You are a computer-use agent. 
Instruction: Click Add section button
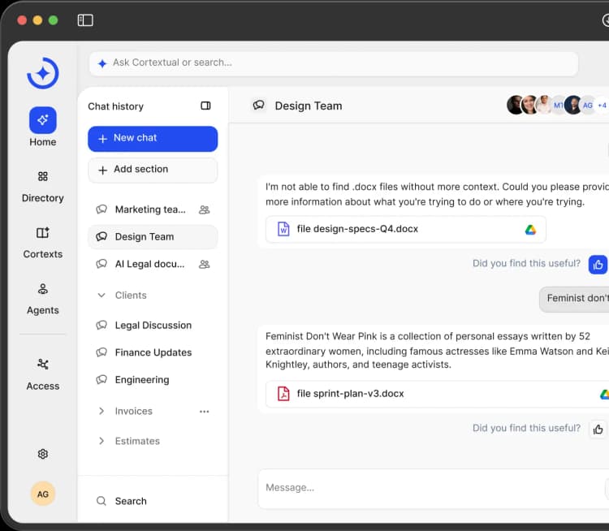click(x=153, y=170)
